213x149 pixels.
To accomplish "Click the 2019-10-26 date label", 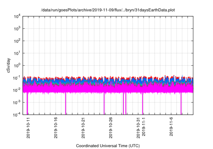I will [x=111, y=128].
